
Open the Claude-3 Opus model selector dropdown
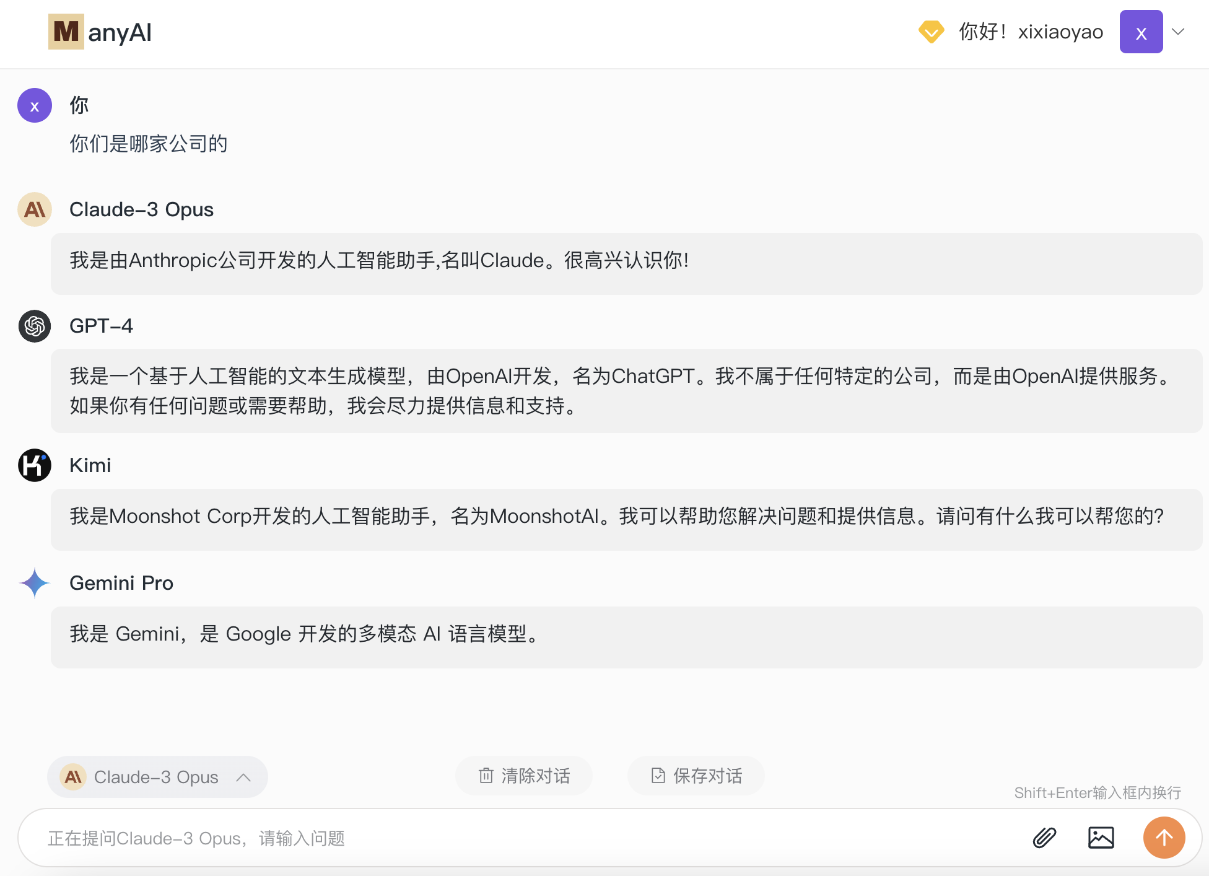tap(157, 777)
